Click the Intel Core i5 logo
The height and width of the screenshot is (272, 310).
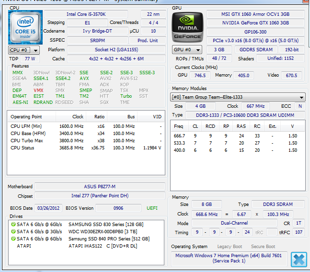(25, 27)
